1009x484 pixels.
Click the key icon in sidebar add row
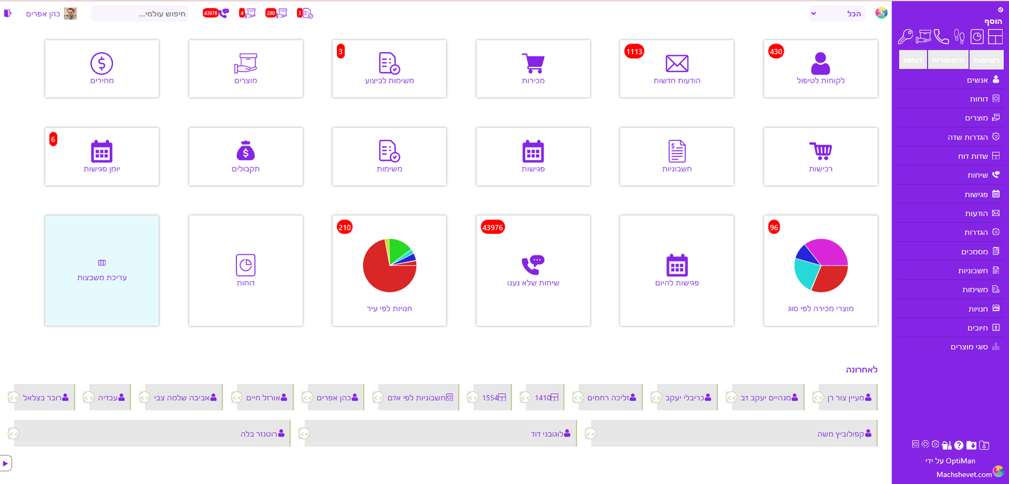point(906,37)
